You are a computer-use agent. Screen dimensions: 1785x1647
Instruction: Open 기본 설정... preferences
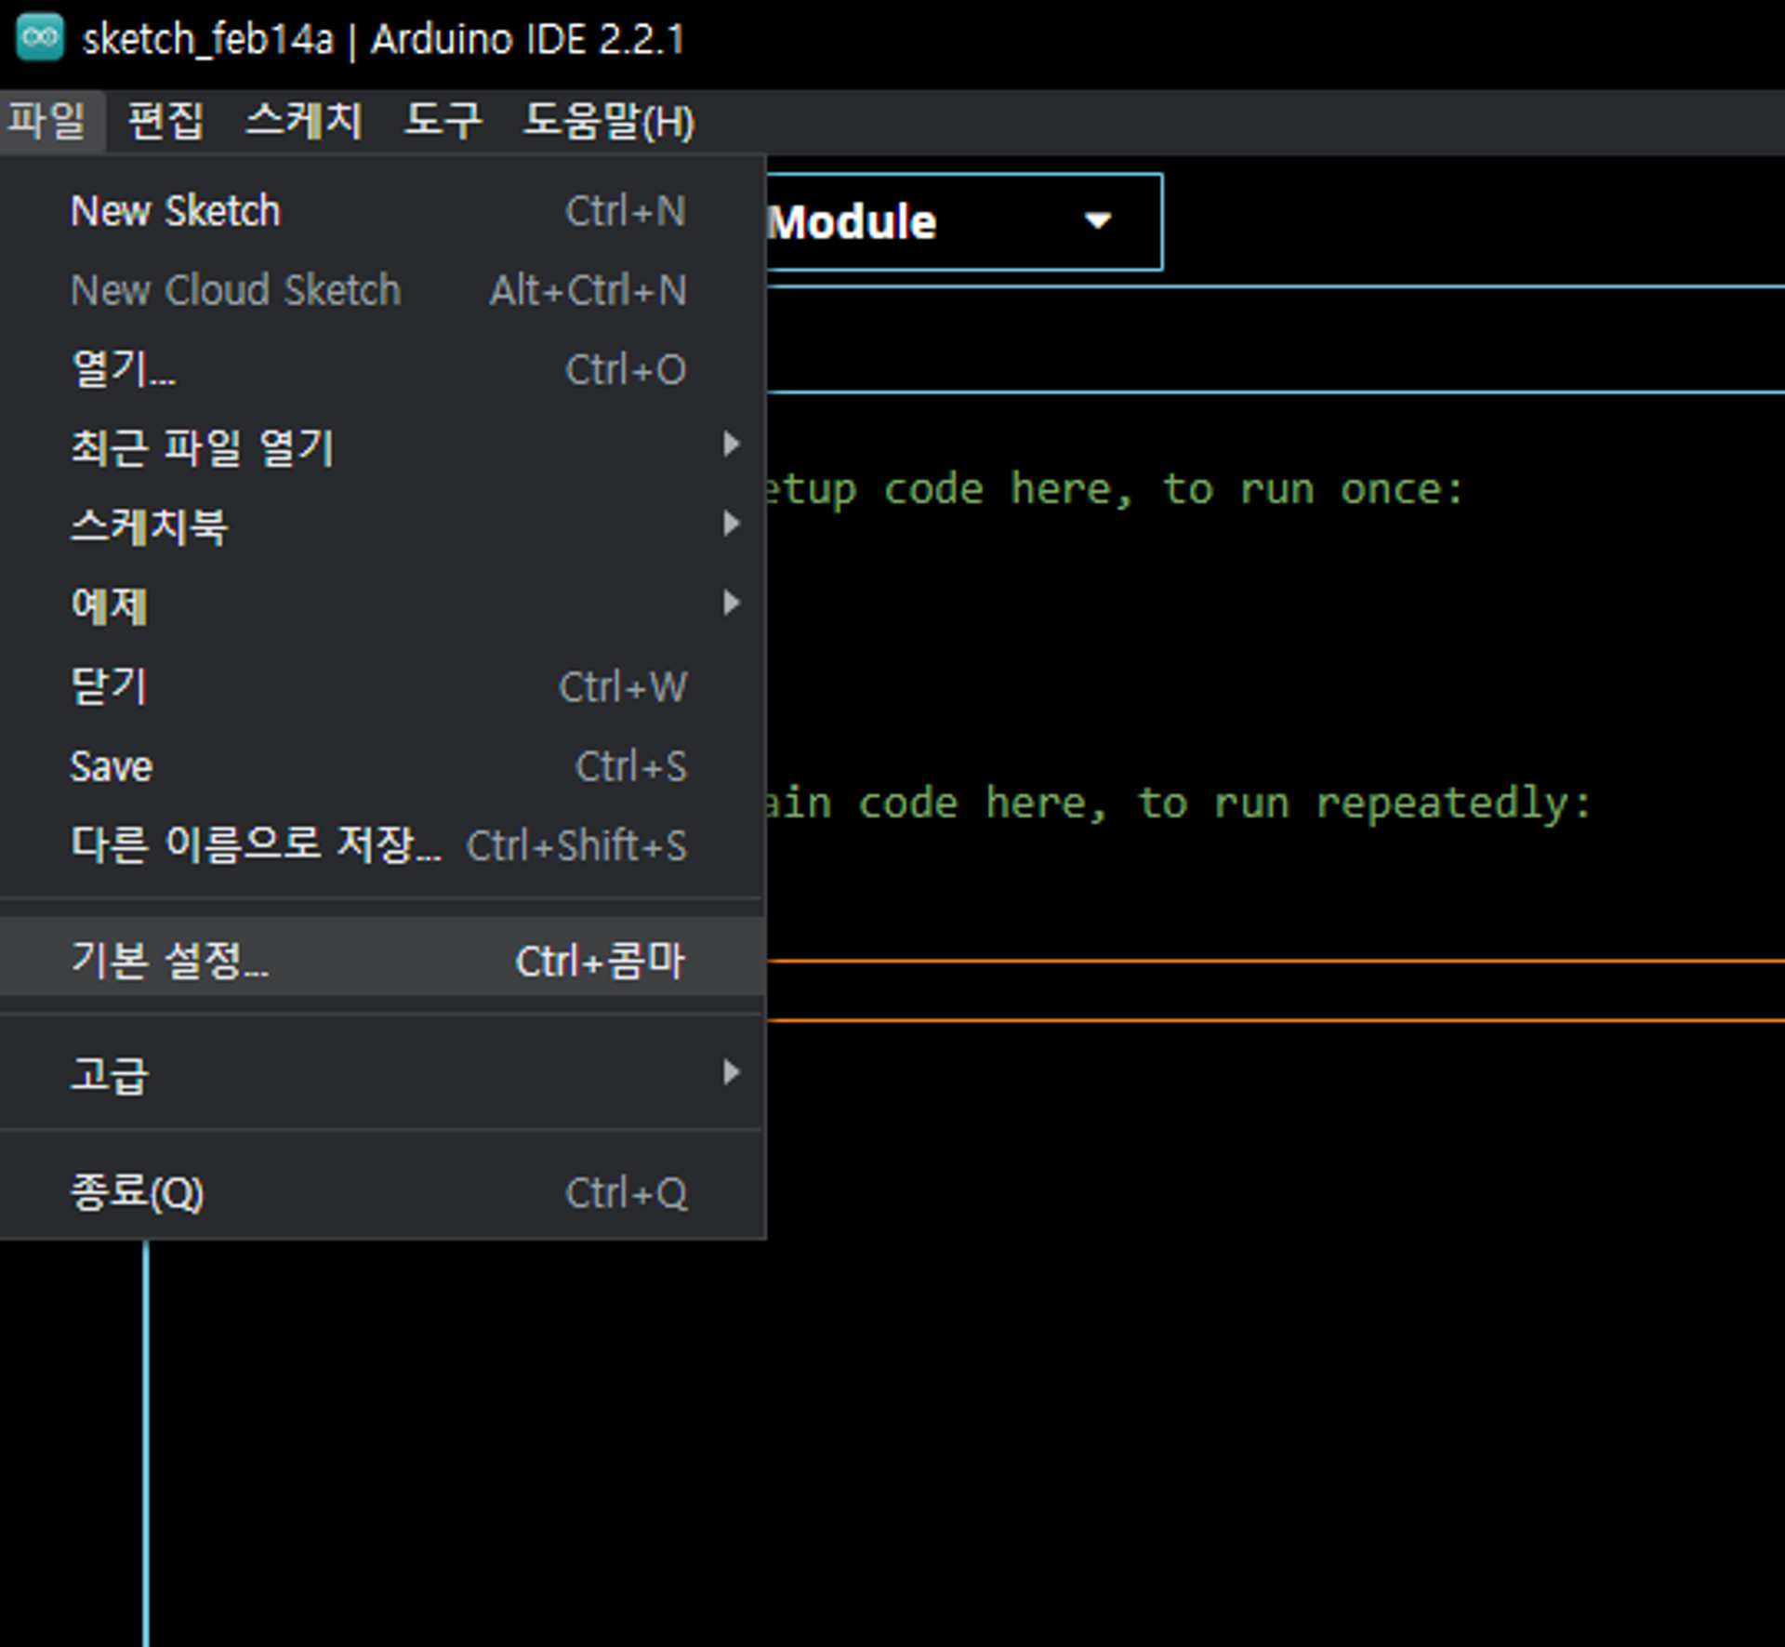171,961
